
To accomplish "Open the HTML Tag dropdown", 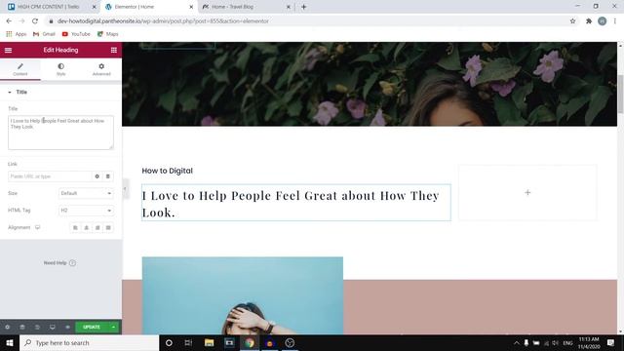I will pos(86,211).
